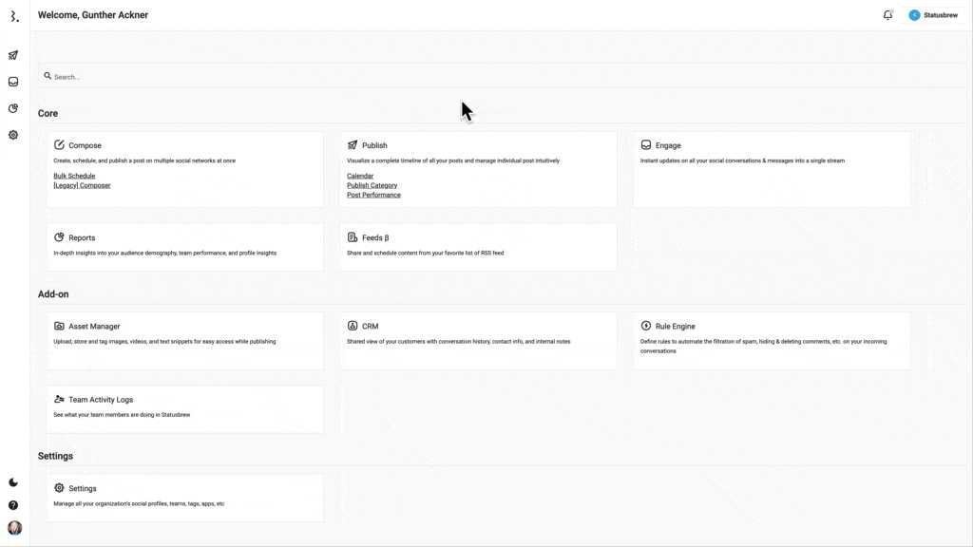Toggle dark mode with moon icon
Screen dimensions: 973x547
(13, 482)
